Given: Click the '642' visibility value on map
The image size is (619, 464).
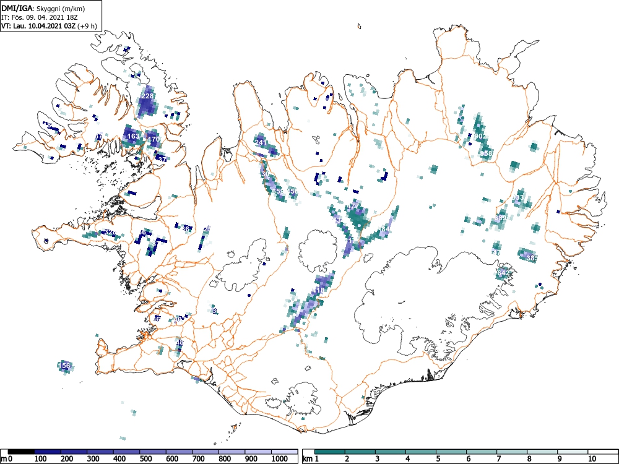Looking at the screenshot, I should (x=503, y=273).
